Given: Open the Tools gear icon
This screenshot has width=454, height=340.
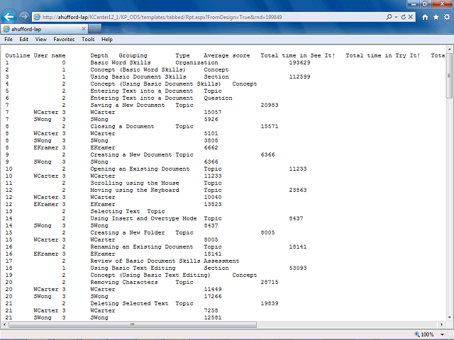Looking at the screenshot, I should pos(447,17).
